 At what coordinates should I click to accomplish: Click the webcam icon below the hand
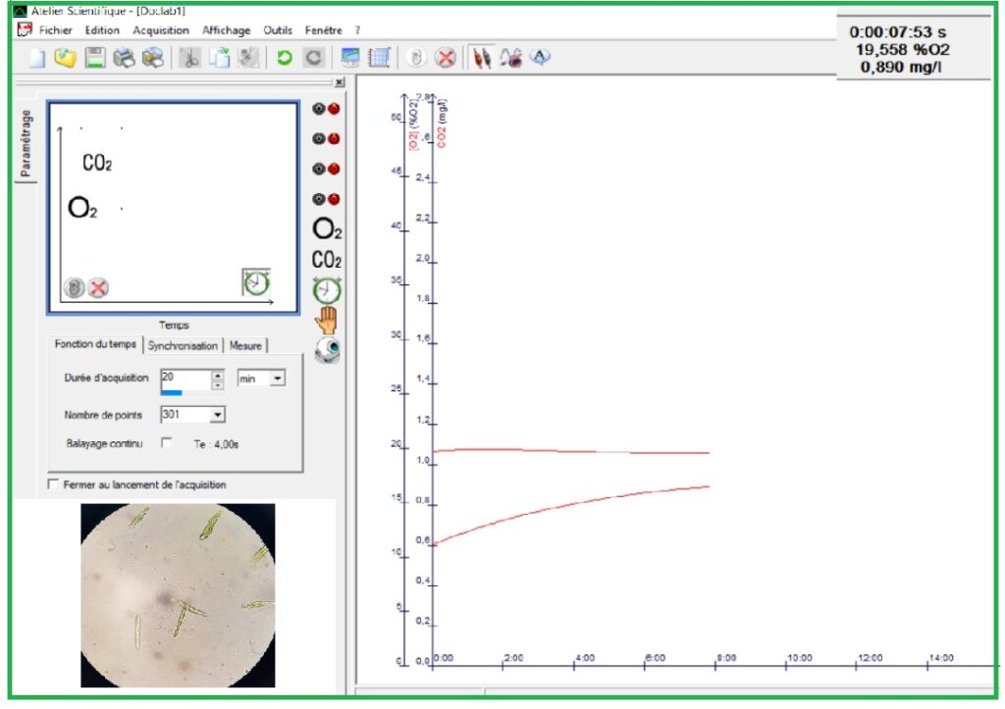tap(327, 351)
